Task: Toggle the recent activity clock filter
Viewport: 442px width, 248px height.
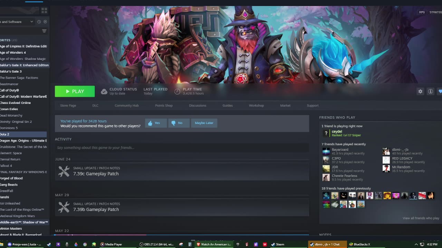Action: point(39,22)
